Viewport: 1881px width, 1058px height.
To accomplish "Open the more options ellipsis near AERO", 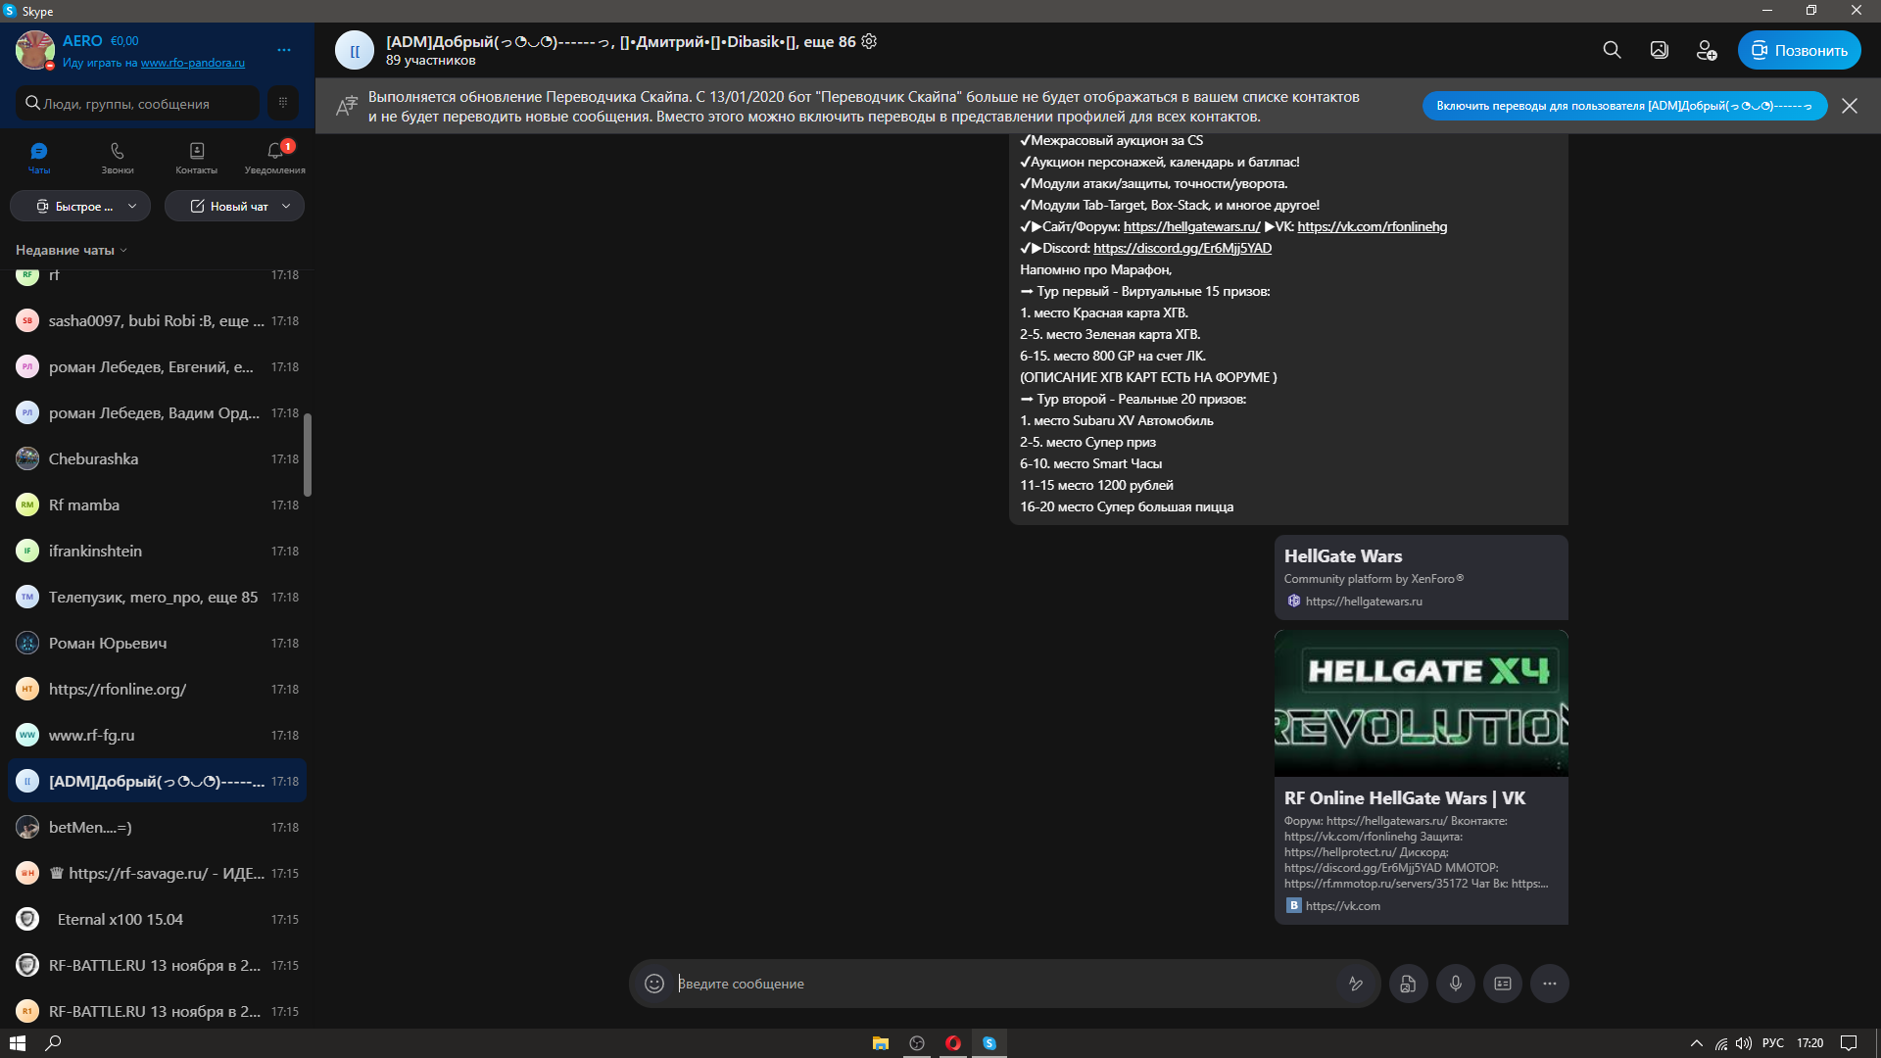I will coord(284,50).
